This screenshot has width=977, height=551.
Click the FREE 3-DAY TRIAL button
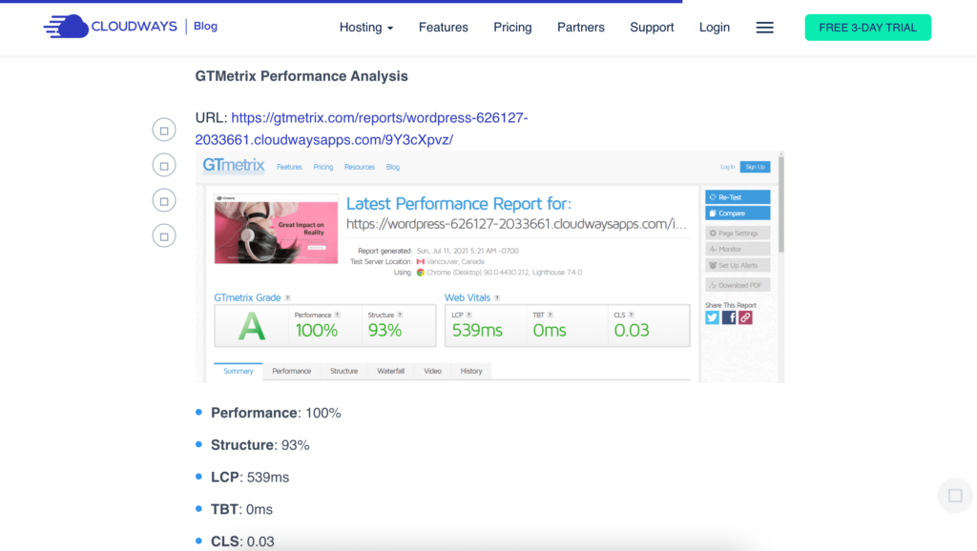(x=867, y=28)
